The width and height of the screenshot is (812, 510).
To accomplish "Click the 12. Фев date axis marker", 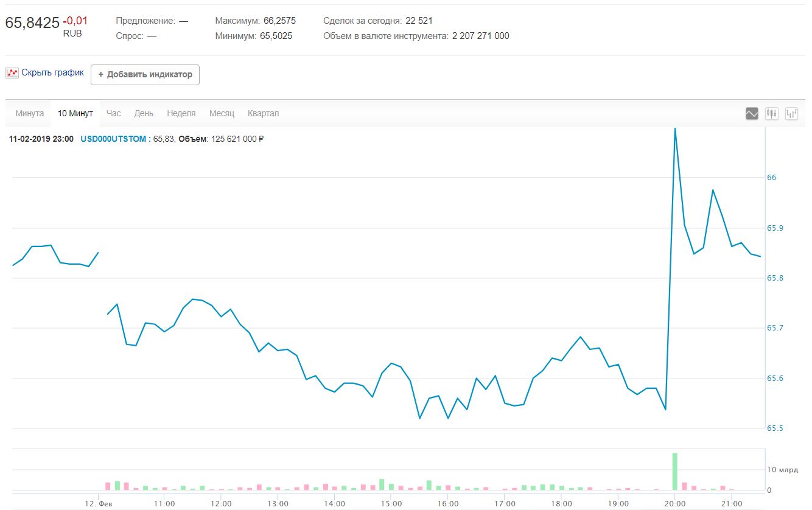I will click(x=98, y=503).
